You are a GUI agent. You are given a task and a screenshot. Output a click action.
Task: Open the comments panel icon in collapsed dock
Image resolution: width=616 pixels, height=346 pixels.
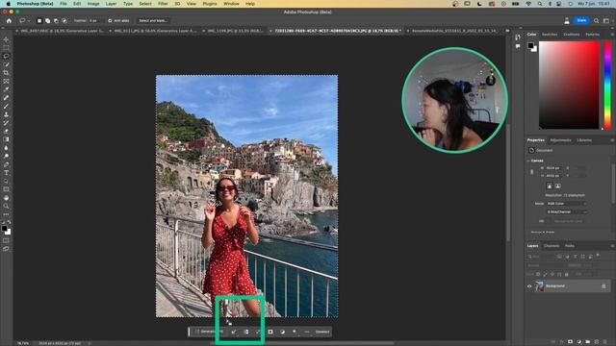518,46
